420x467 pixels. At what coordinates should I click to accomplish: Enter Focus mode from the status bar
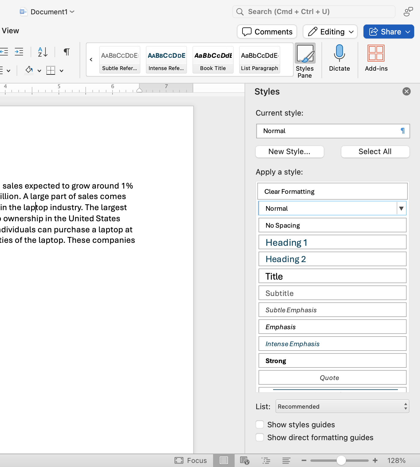tap(191, 461)
